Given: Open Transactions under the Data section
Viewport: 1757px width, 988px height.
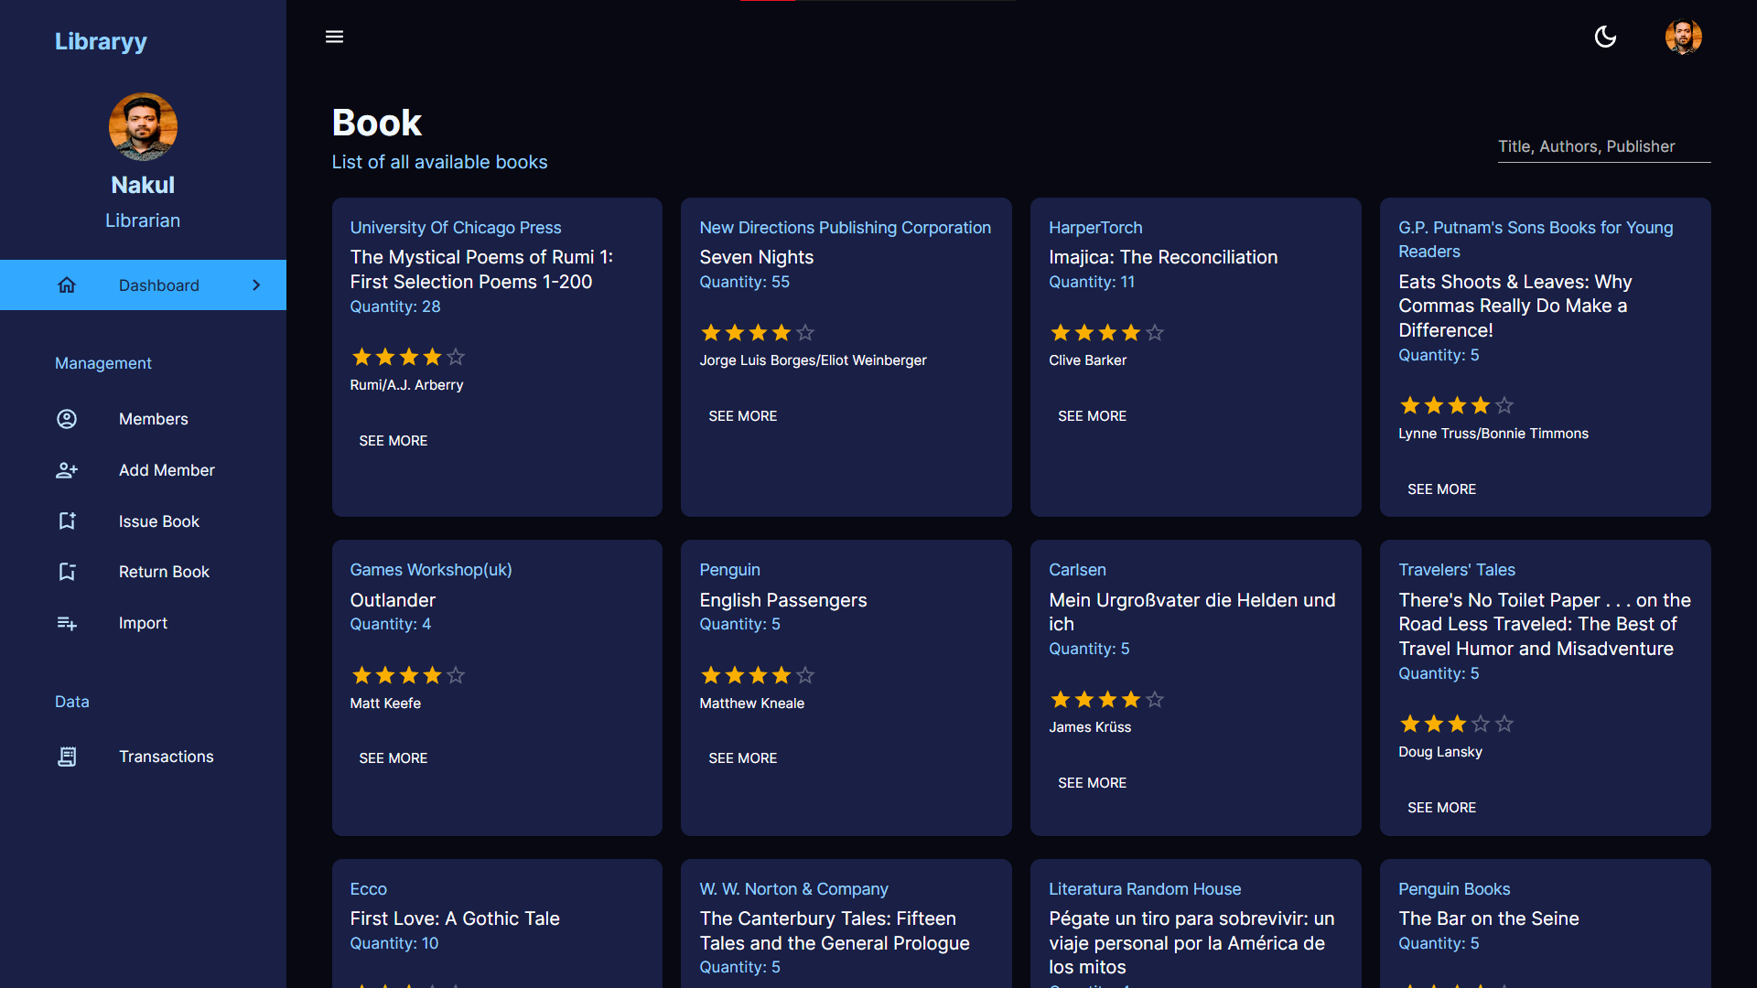Looking at the screenshot, I should 166,757.
